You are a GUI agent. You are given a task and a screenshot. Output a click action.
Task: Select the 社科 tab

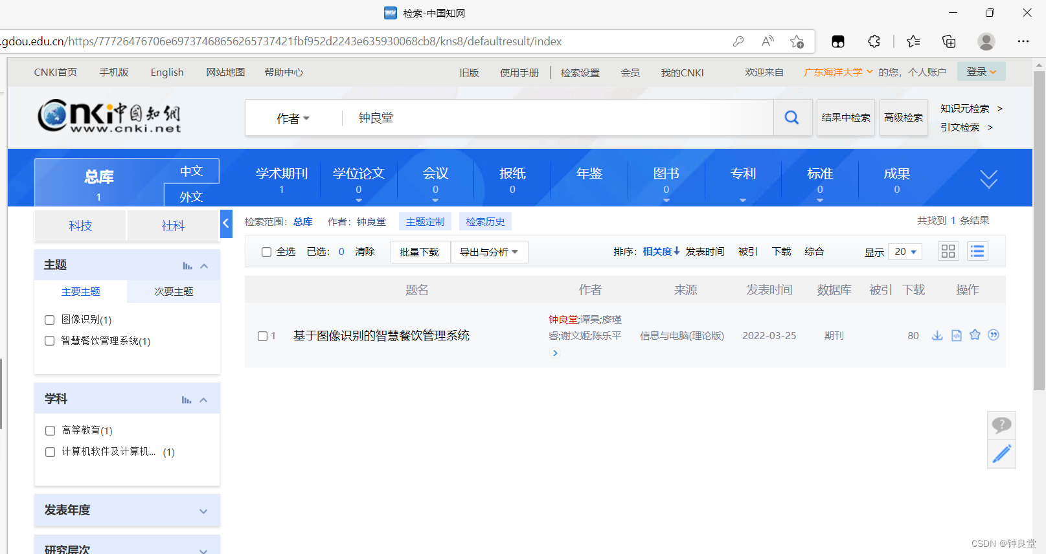click(x=173, y=225)
